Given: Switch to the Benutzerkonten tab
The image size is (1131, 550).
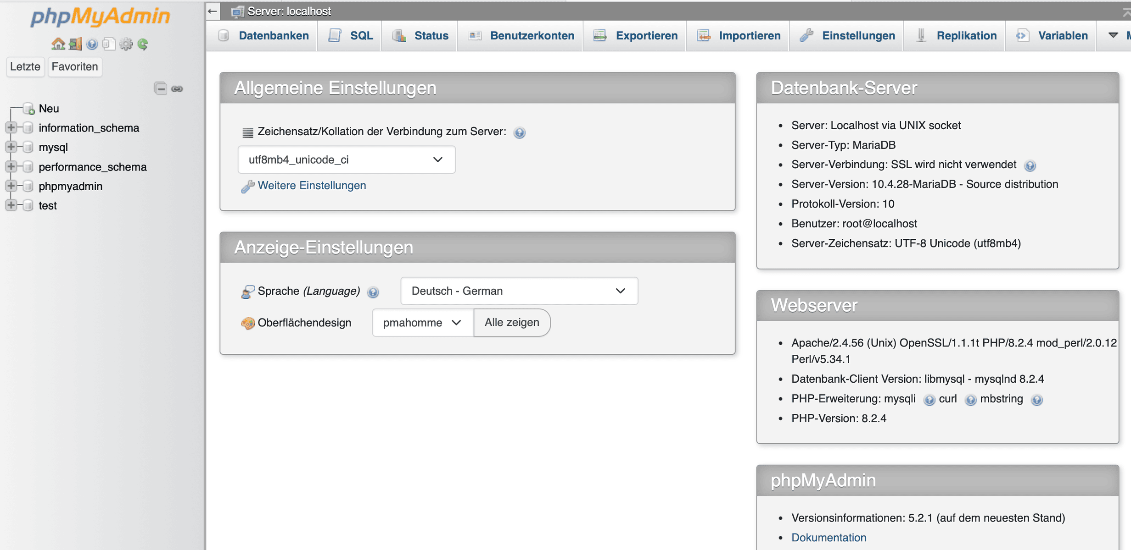Looking at the screenshot, I should tap(521, 36).
